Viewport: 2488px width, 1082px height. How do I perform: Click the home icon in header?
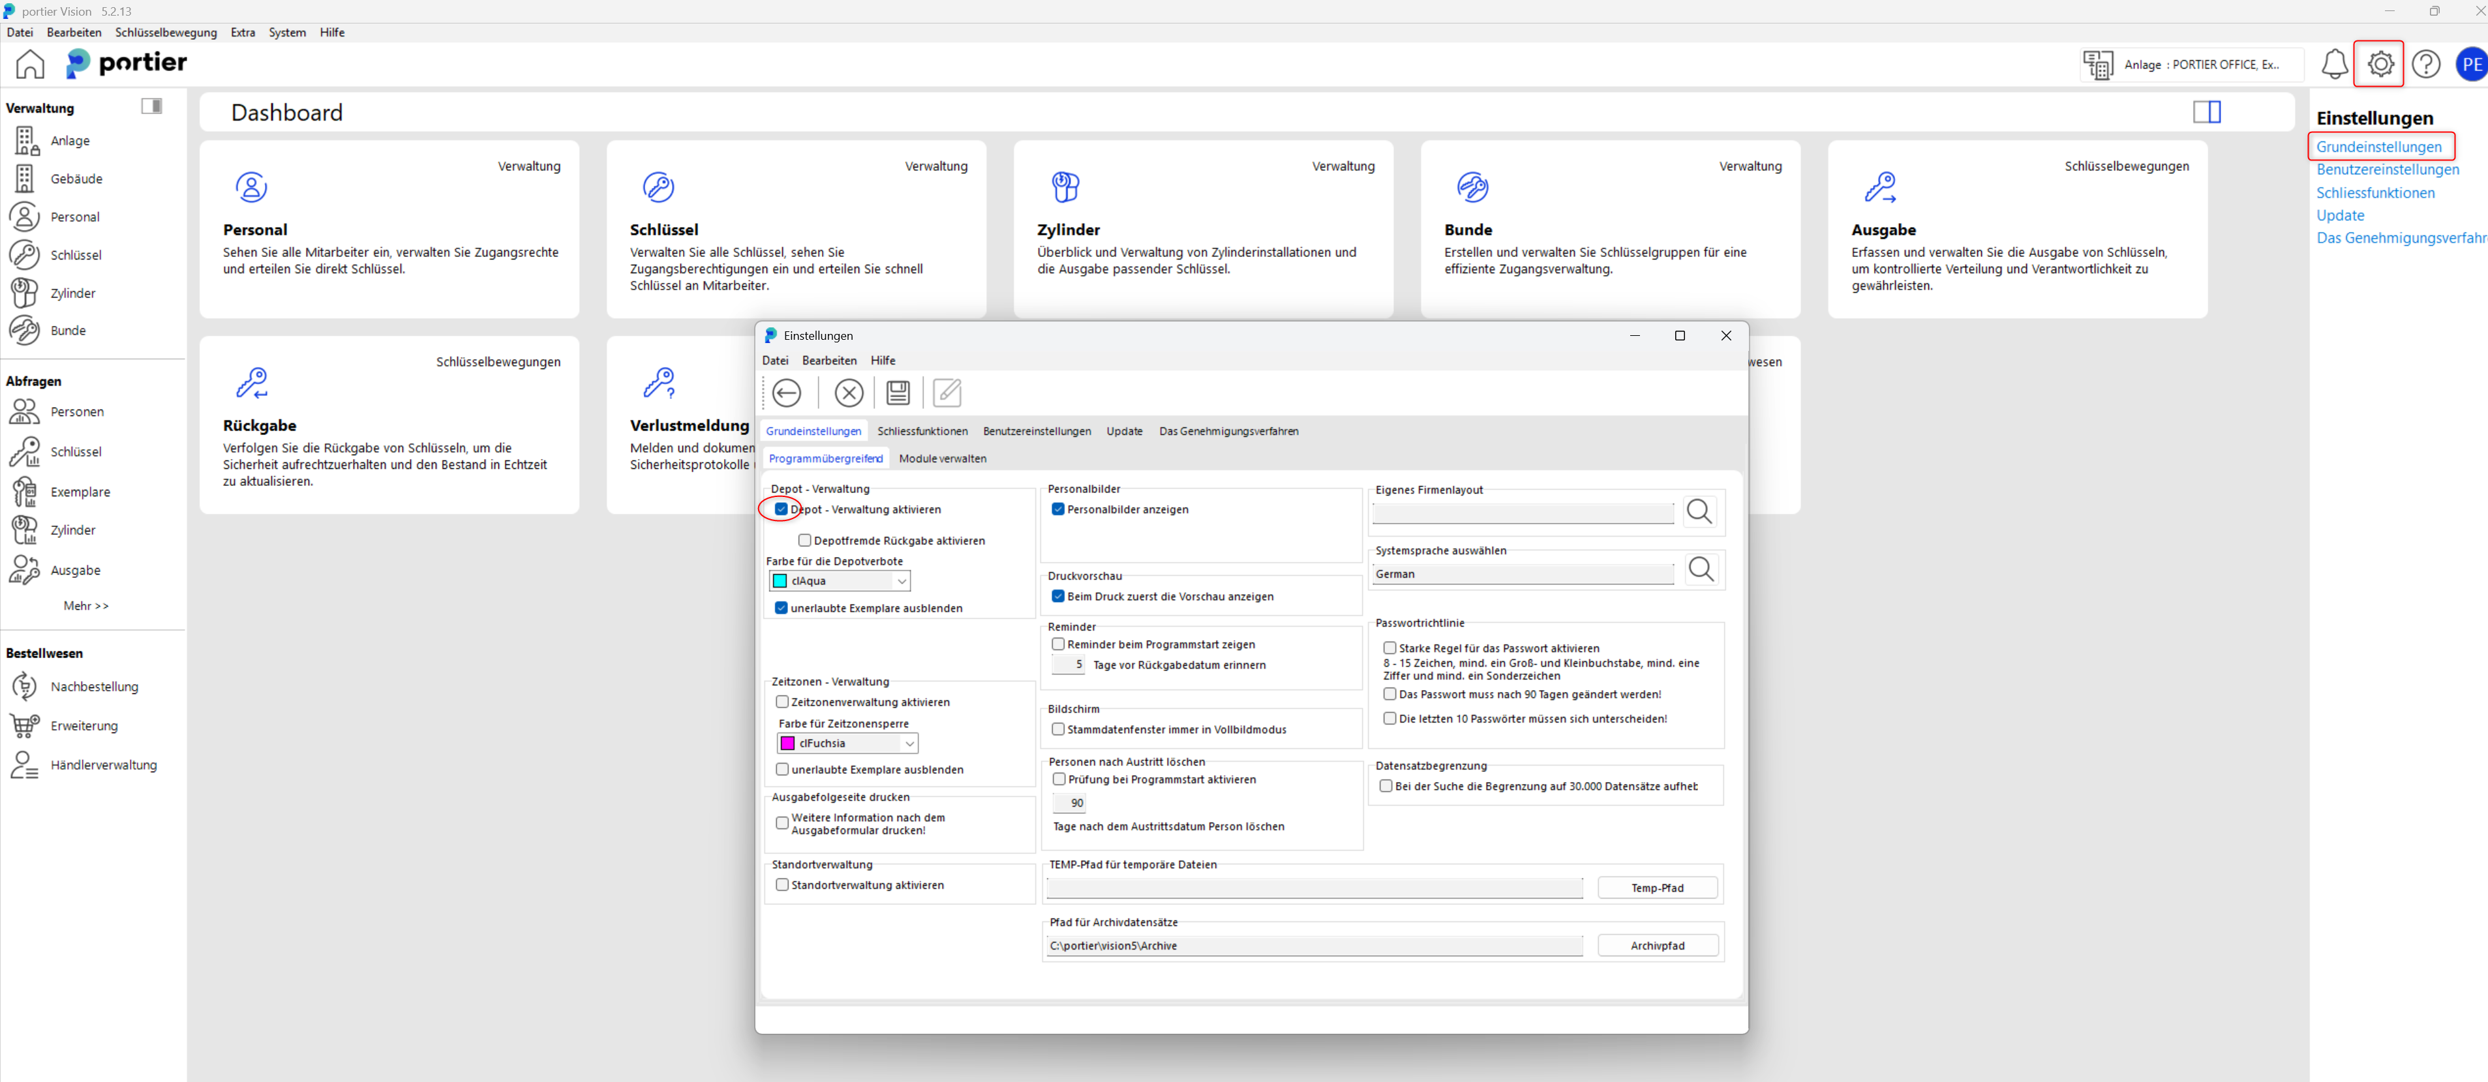[30, 65]
